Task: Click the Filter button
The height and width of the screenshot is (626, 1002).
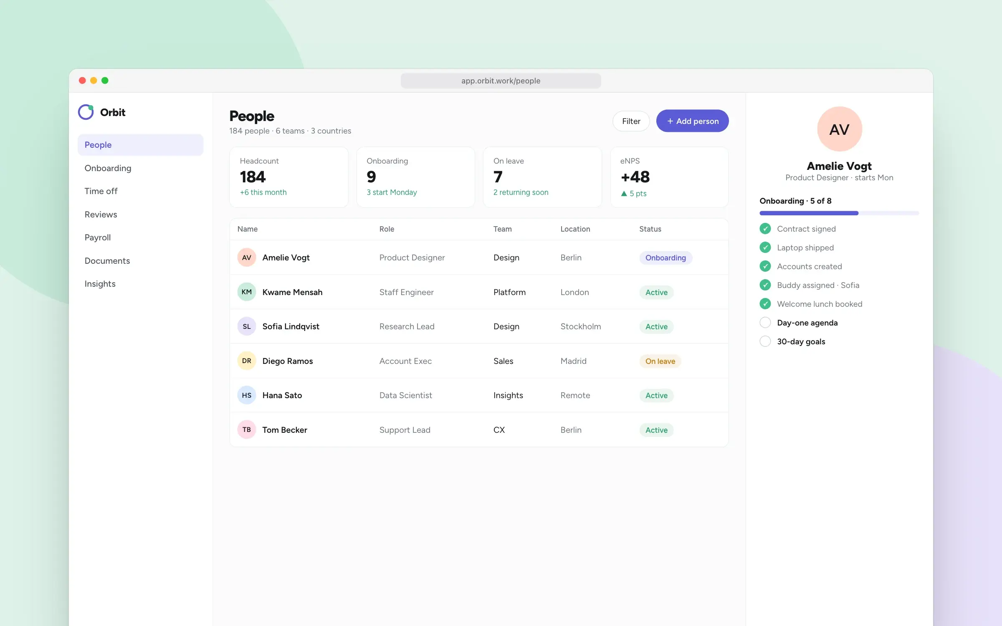Action: 631,121
